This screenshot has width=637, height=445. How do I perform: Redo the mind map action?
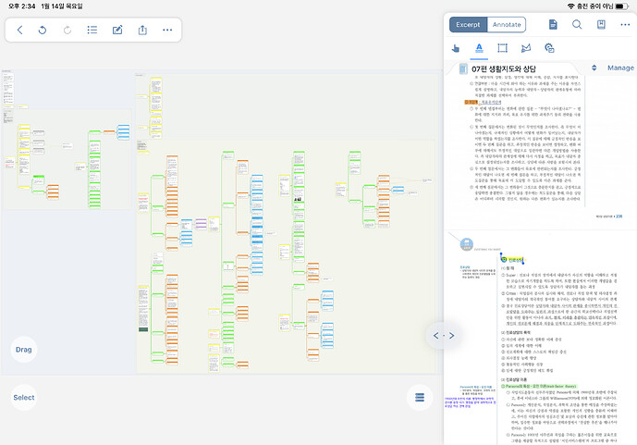click(x=67, y=30)
